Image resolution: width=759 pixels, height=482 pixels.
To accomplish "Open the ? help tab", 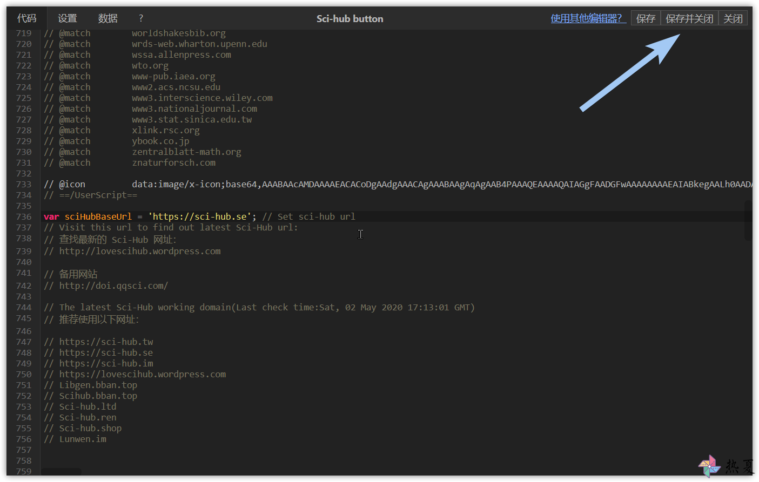I will [x=141, y=18].
